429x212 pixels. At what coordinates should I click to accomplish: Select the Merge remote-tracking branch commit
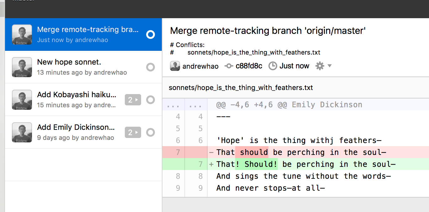click(83, 34)
